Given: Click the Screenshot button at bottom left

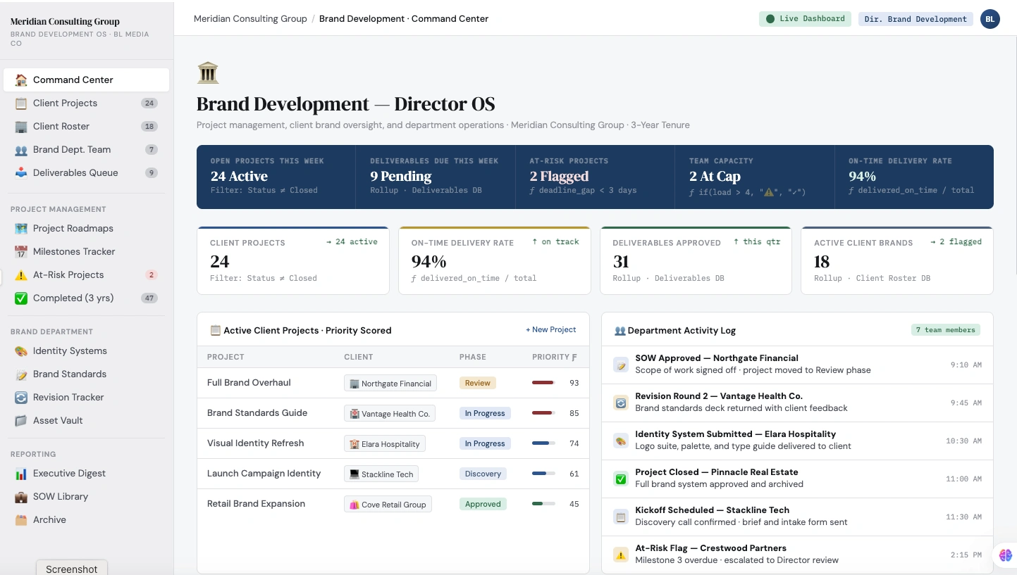Looking at the screenshot, I should [x=72, y=568].
